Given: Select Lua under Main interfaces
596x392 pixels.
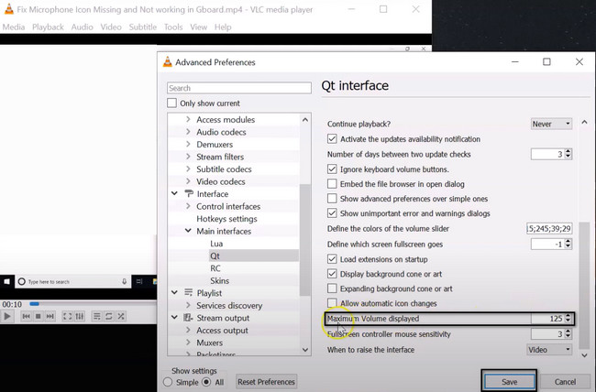Looking at the screenshot, I should tap(216, 243).
